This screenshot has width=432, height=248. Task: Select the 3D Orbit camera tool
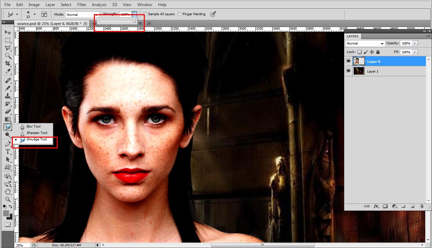[x=8, y=184]
